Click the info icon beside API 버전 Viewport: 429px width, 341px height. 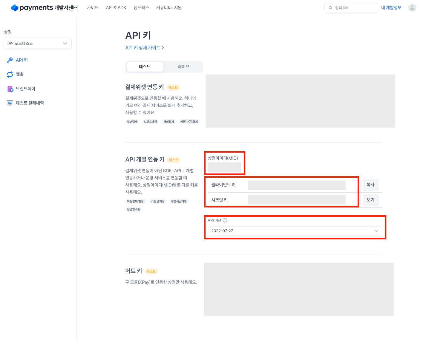[x=225, y=220]
